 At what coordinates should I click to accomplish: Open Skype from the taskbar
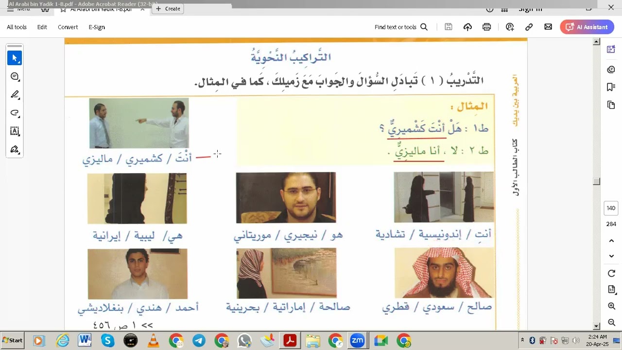point(107,341)
